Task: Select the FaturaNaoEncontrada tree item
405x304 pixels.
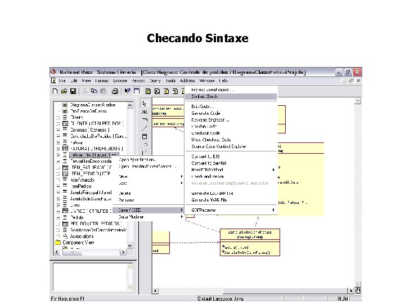Action: pyautogui.click(x=91, y=161)
